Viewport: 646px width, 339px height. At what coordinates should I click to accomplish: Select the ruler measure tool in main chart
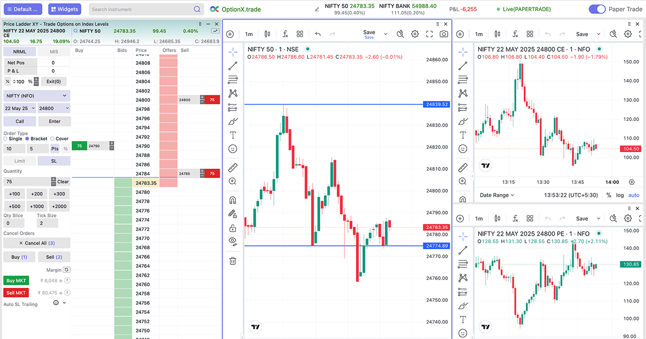(x=232, y=168)
